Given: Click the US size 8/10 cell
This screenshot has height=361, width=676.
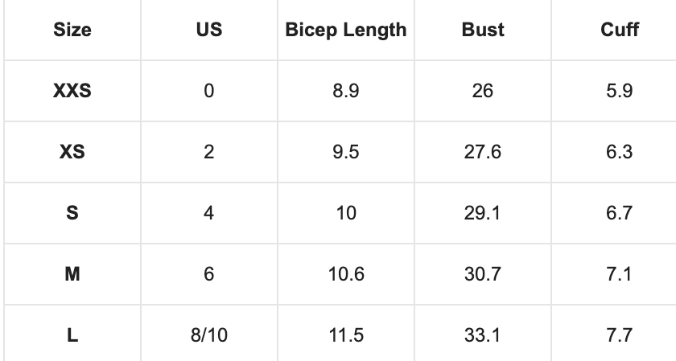Looking at the screenshot, I should click(209, 335).
